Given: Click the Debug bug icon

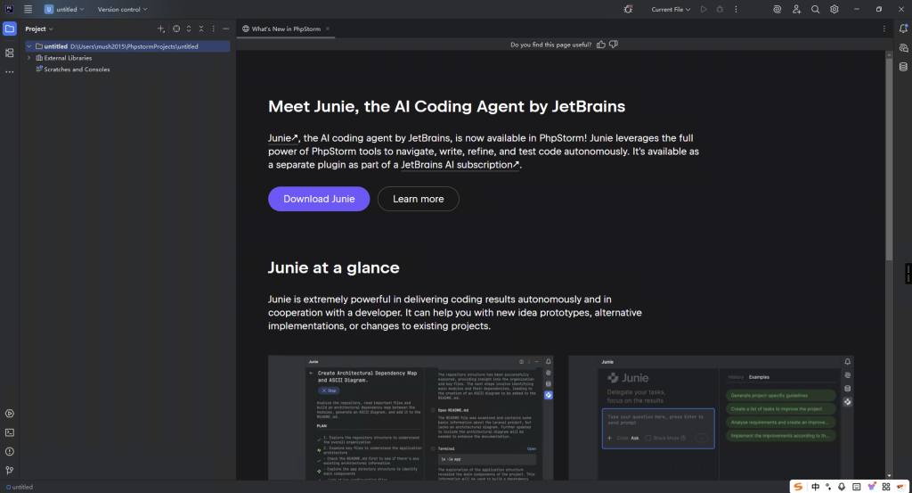Looking at the screenshot, I should [720, 9].
